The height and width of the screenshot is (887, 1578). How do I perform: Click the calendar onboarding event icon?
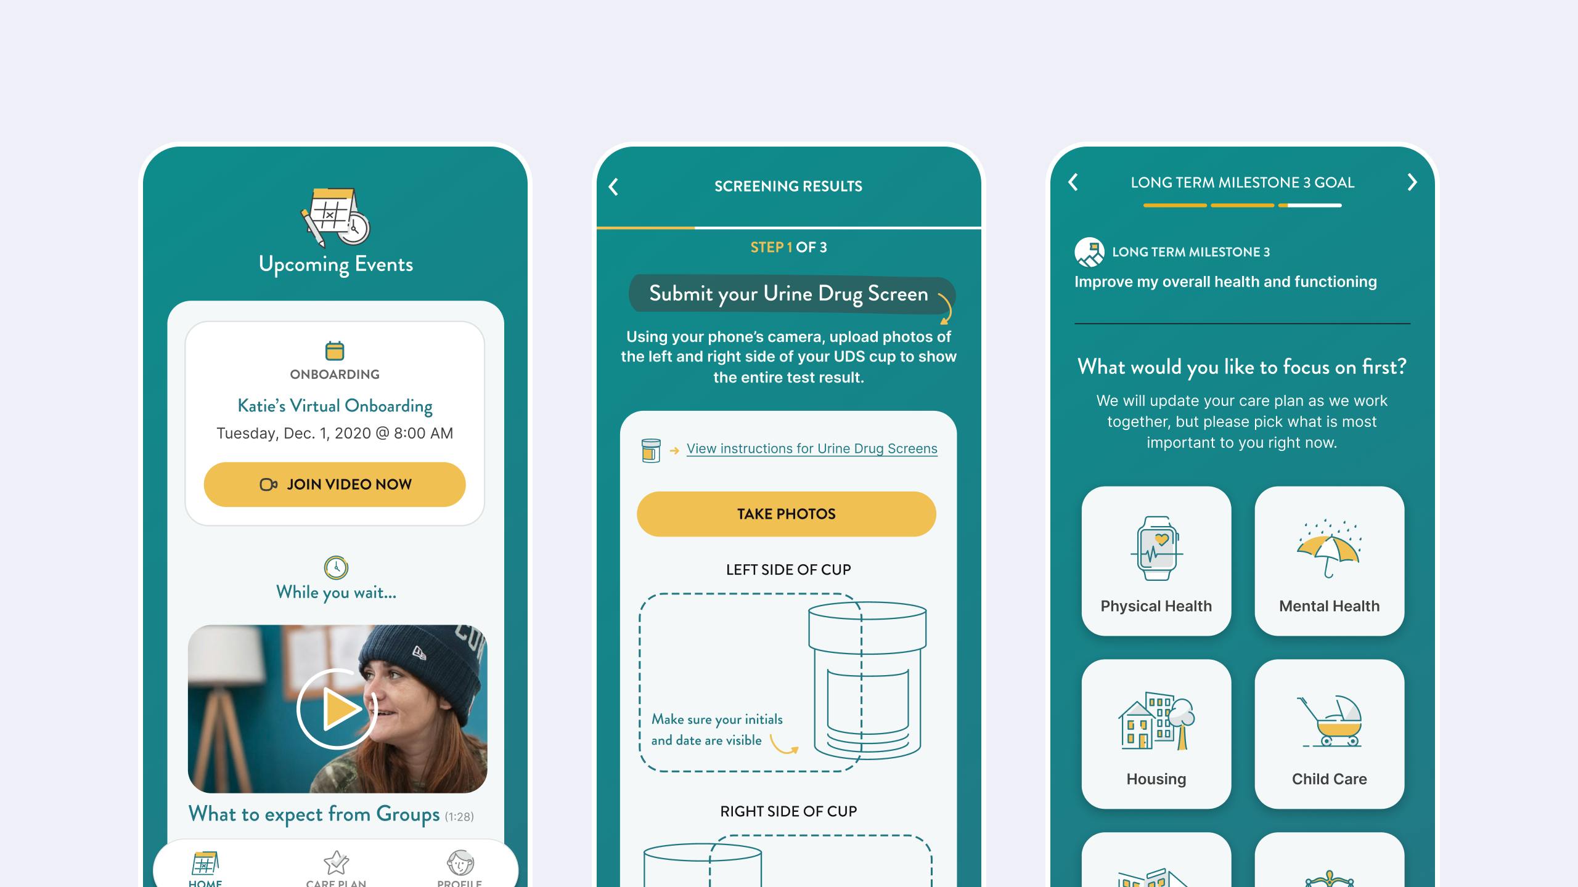pyautogui.click(x=336, y=350)
